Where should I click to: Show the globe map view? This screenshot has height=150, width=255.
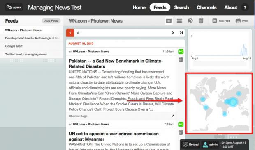pyautogui.click(x=190, y=21)
